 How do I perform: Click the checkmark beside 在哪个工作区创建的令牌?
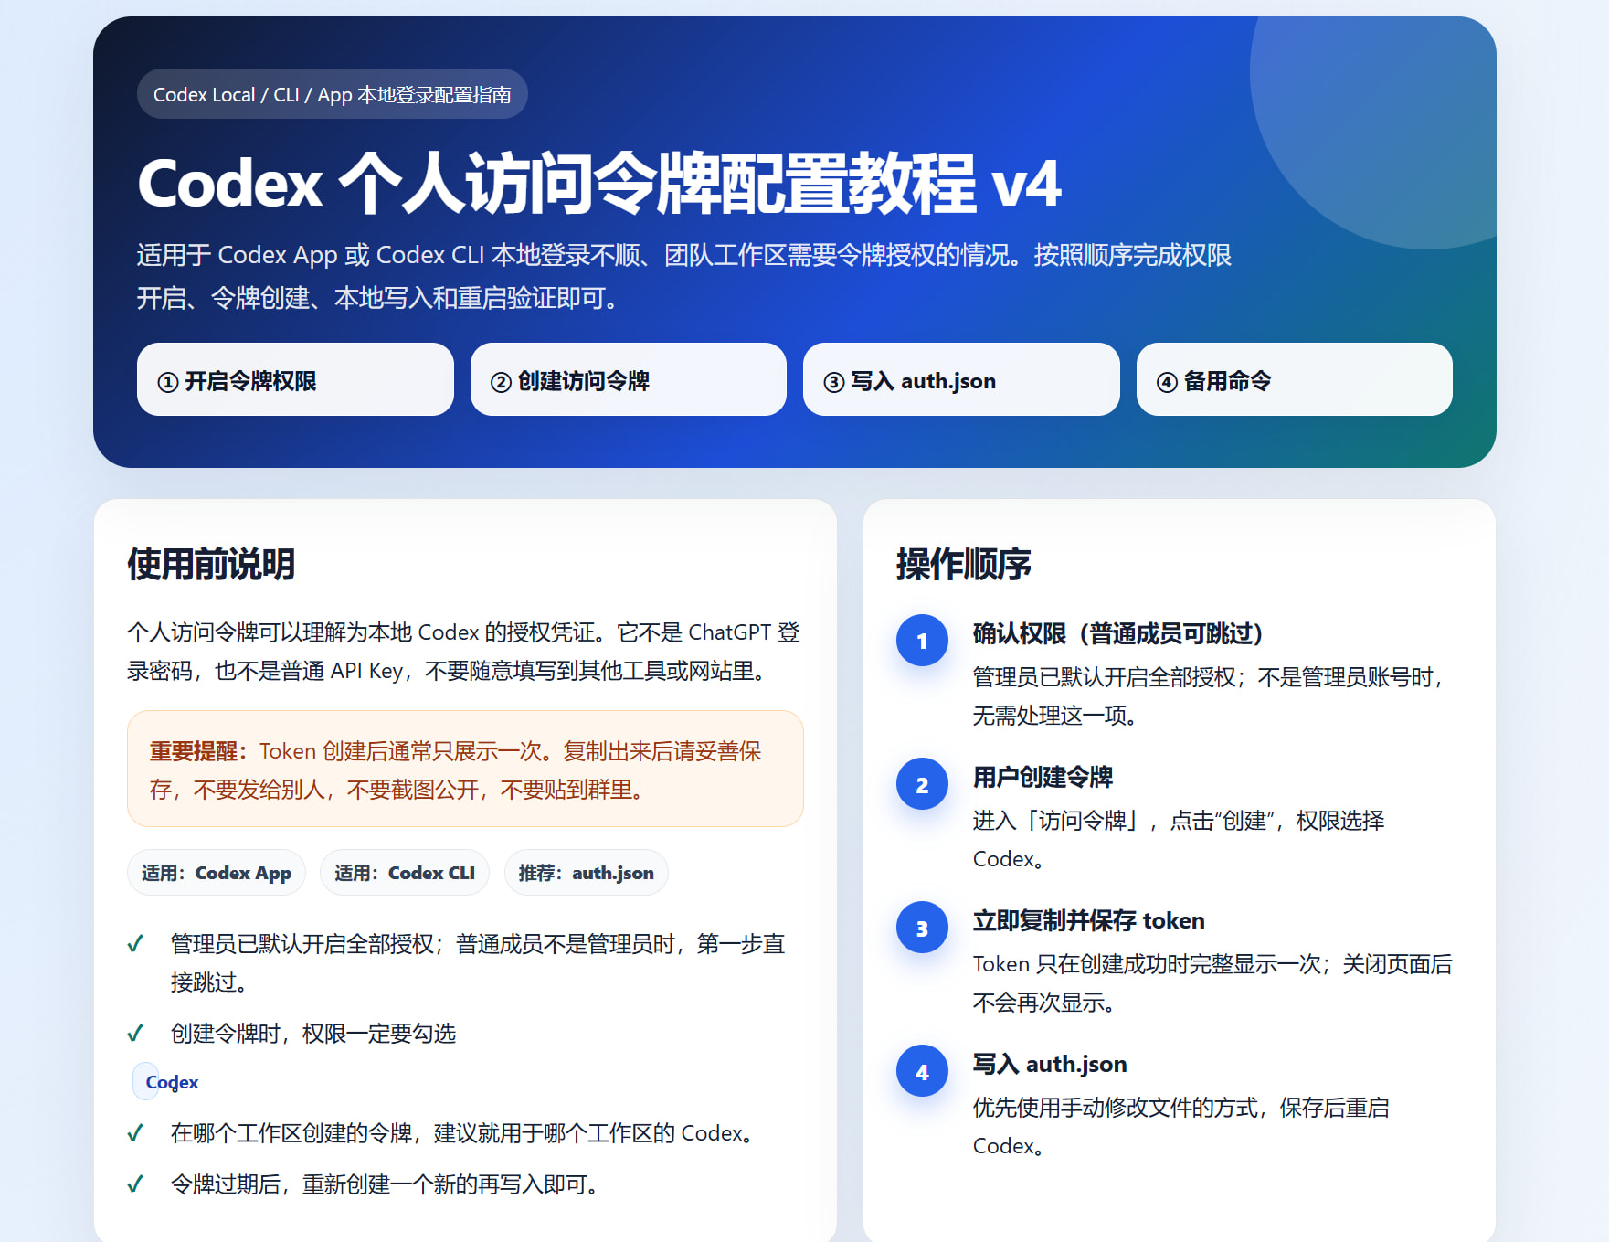click(135, 1133)
